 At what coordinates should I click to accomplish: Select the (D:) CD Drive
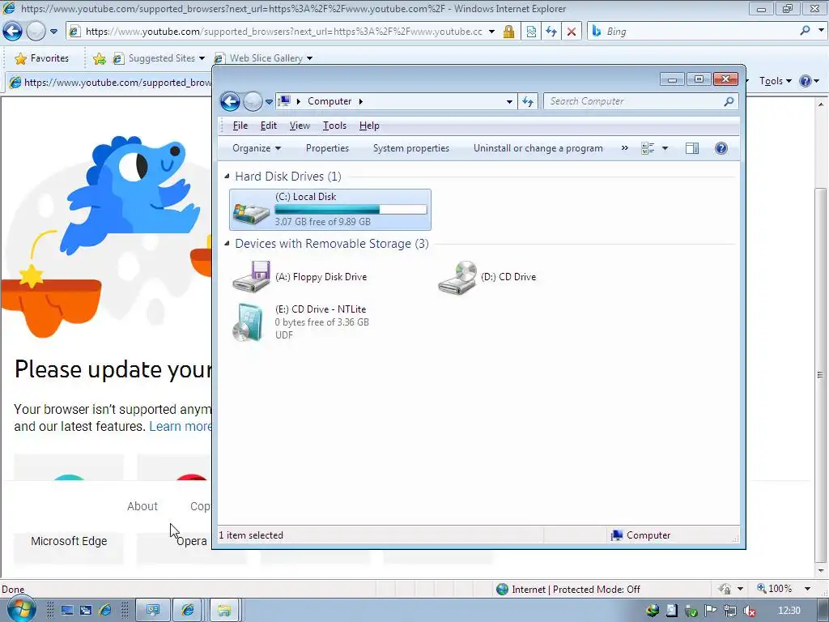(487, 277)
